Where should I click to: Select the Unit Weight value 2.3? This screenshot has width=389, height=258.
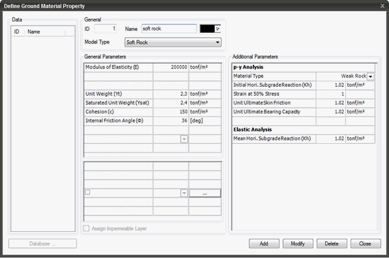pyautogui.click(x=171, y=94)
